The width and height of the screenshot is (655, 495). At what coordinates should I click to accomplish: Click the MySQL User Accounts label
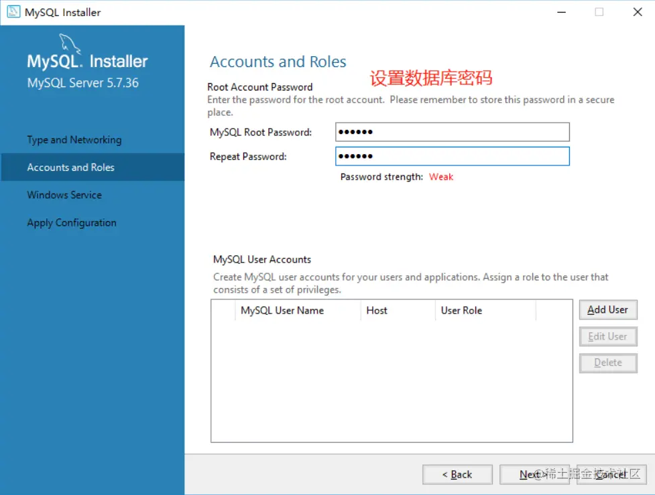tap(262, 260)
